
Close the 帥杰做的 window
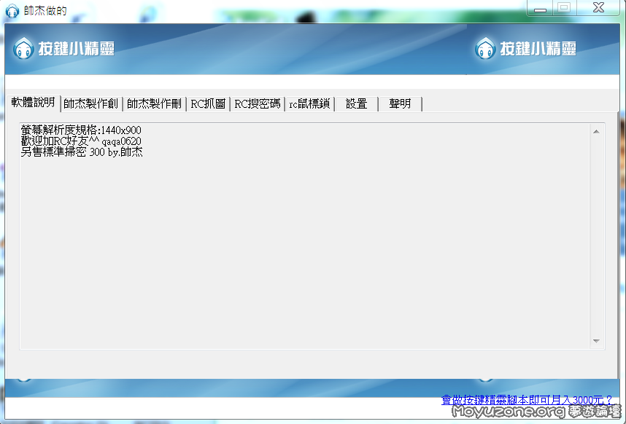point(598,7)
